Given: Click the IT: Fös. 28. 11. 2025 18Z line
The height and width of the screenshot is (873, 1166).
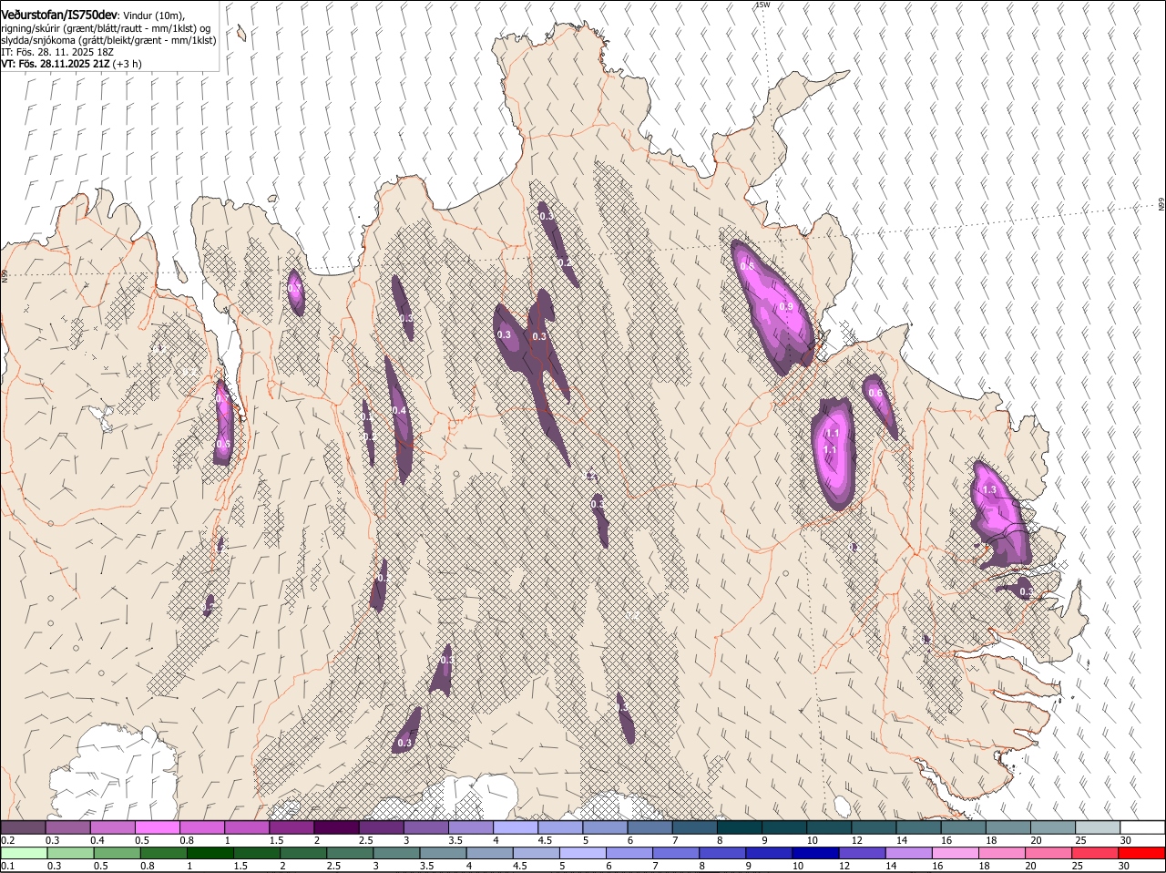Looking at the screenshot, I should (56, 53).
